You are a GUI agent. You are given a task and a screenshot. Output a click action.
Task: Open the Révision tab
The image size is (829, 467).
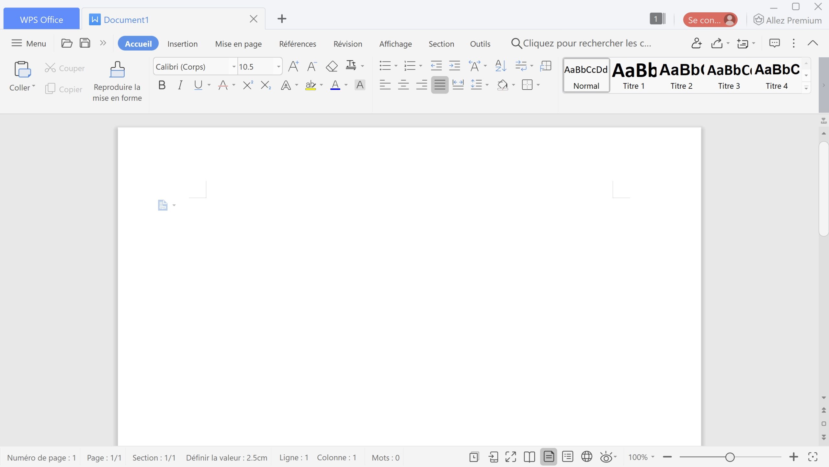pyautogui.click(x=348, y=44)
